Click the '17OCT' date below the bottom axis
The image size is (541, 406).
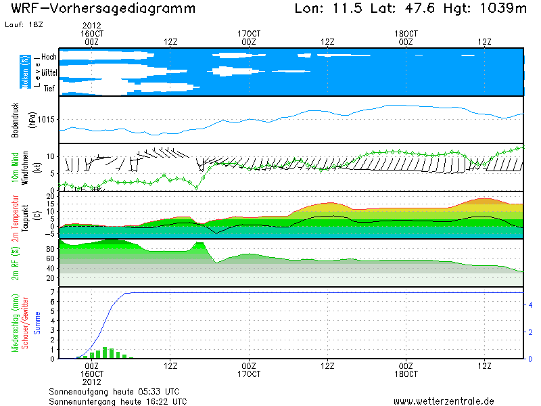click(x=249, y=374)
